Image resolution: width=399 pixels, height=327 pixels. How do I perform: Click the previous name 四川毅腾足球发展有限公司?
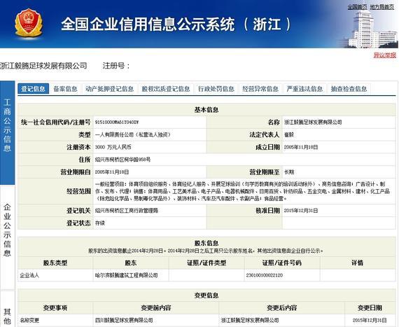tap(124, 320)
